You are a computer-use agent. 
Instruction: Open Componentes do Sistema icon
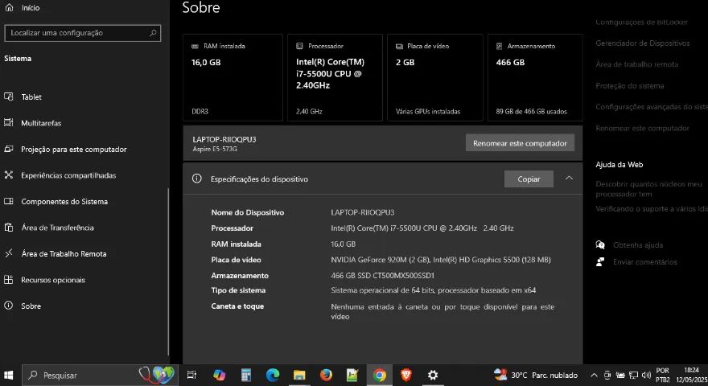tap(9, 201)
